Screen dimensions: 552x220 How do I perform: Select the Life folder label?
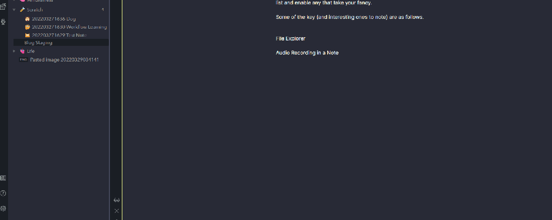pos(31,51)
